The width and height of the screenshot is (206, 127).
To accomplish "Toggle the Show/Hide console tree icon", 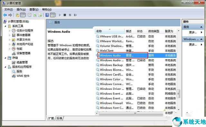I will (x=23, y=15).
